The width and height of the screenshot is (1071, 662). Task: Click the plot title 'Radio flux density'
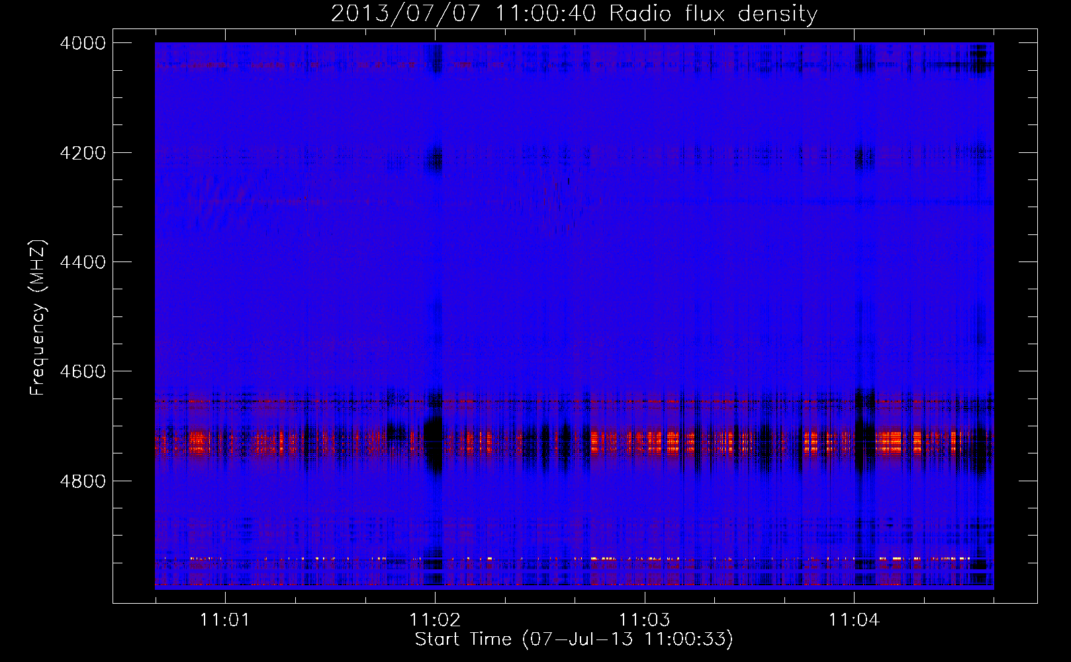[x=713, y=14]
